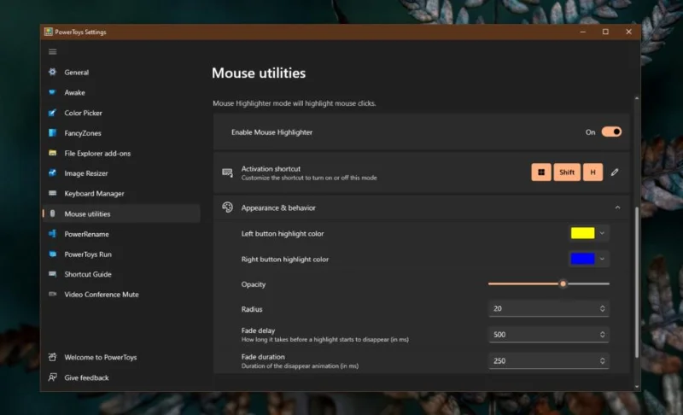Open right button highlight color dropdown arrow
Viewport: 683px width, 415px height.
coord(602,259)
